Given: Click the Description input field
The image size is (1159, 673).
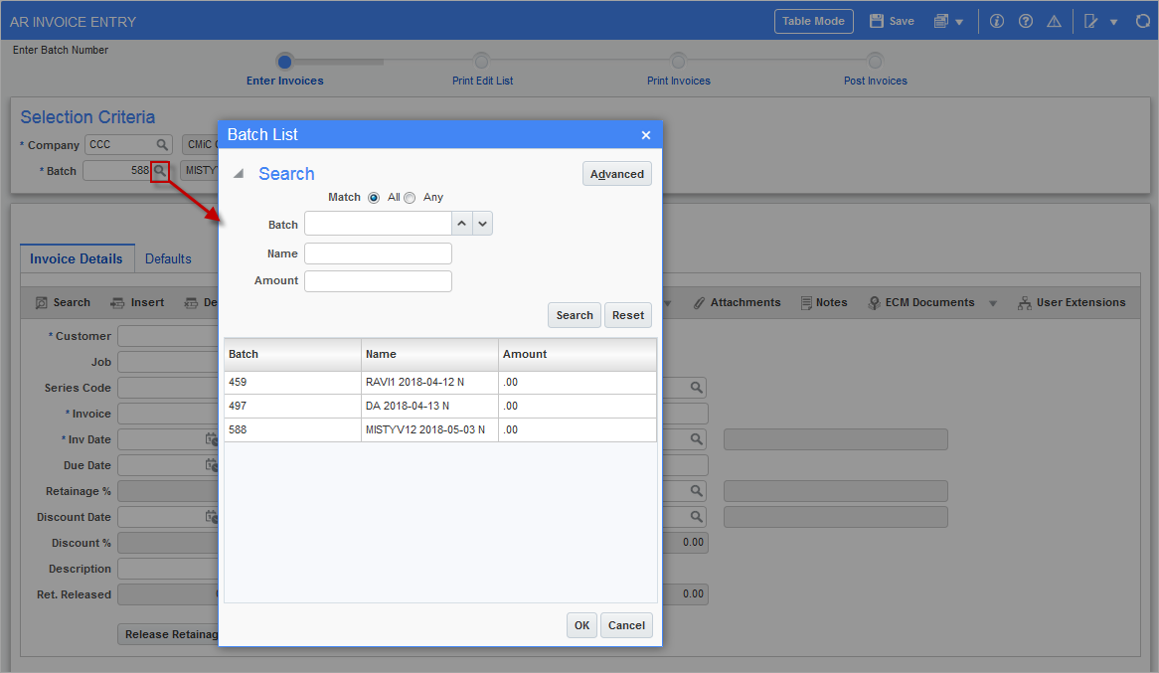Looking at the screenshot, I should pyautogui.click(x=168, y=569).
